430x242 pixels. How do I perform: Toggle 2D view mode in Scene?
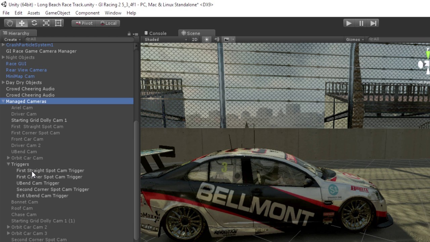(195, 39)
